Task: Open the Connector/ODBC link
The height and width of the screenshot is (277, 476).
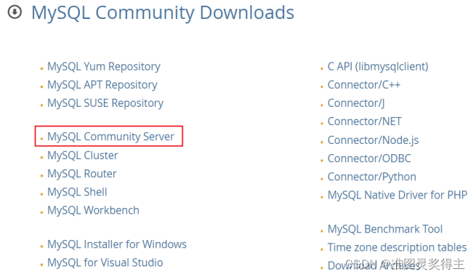Action: (369, 158)
